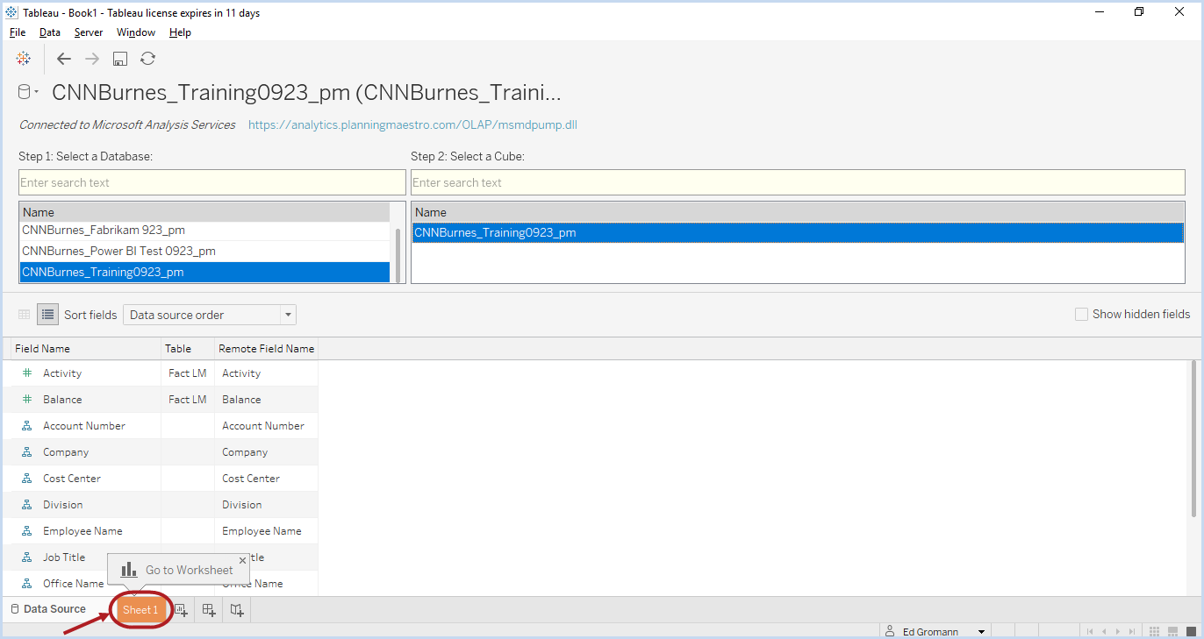The image size is (1204, 639).
Task: Save the workbook using the disk icon
Action: pos(120,59)
